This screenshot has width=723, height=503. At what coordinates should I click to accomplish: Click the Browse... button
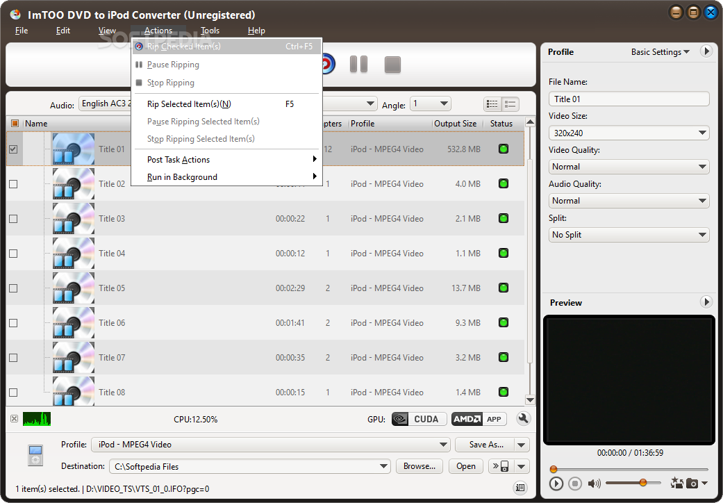(419, 466)
